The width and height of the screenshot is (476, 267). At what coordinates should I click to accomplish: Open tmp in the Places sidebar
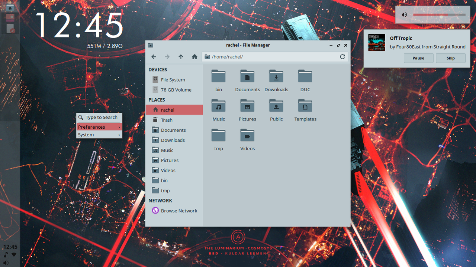pos(174,191)
